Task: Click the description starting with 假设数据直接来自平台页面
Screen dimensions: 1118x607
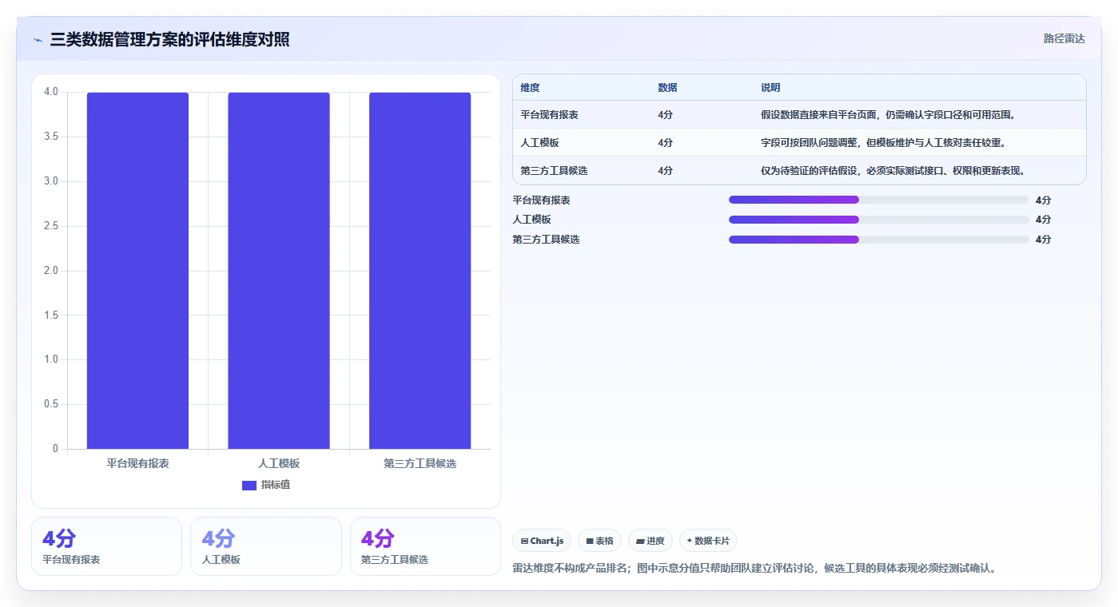Action: pos(888,115)
